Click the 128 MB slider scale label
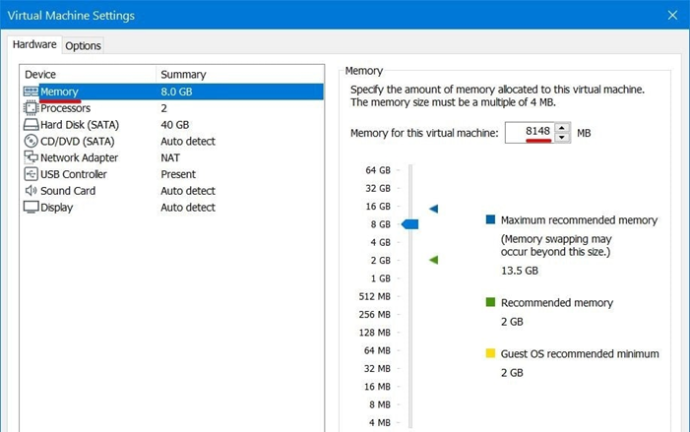Image resolution: width=690 pixels, height=432 pixels. pyautogui.click(x=374, y=333)
